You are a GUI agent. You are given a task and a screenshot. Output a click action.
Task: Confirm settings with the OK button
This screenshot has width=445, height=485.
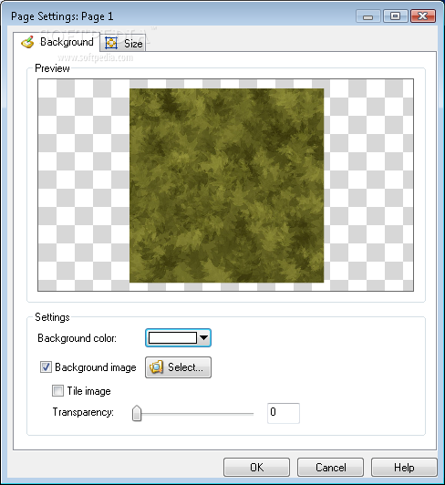[256, 467]
